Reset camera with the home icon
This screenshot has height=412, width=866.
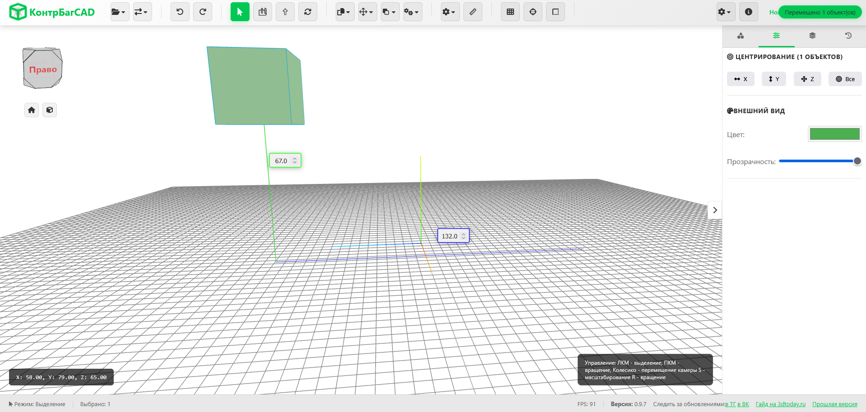[x=32, y=110]
